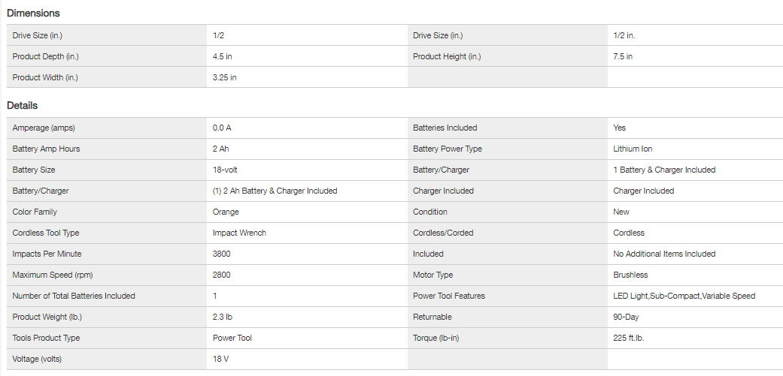Click the Product Width (in.) label
This screenshot has width=783, height=376.
click(45, 77)
